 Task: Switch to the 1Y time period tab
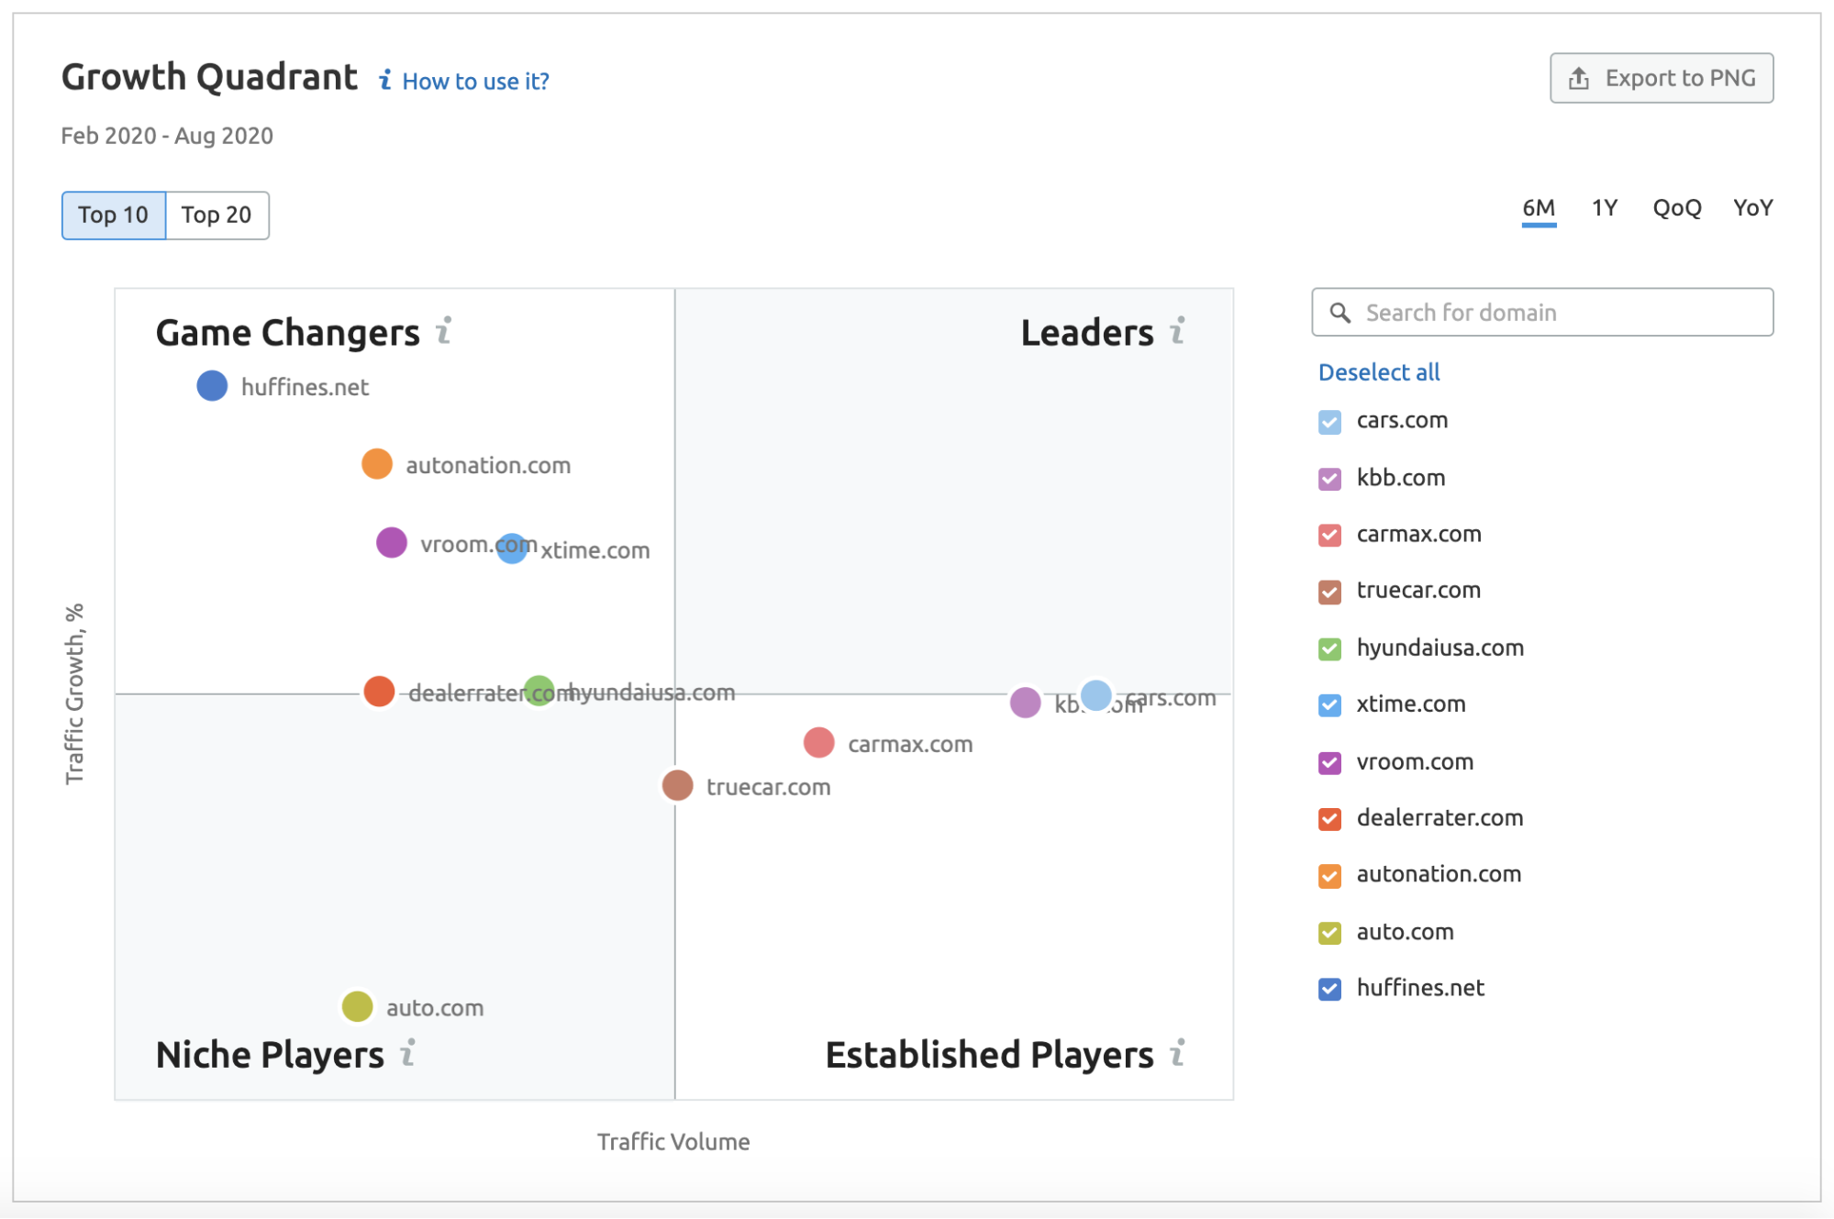point(1604,208)
